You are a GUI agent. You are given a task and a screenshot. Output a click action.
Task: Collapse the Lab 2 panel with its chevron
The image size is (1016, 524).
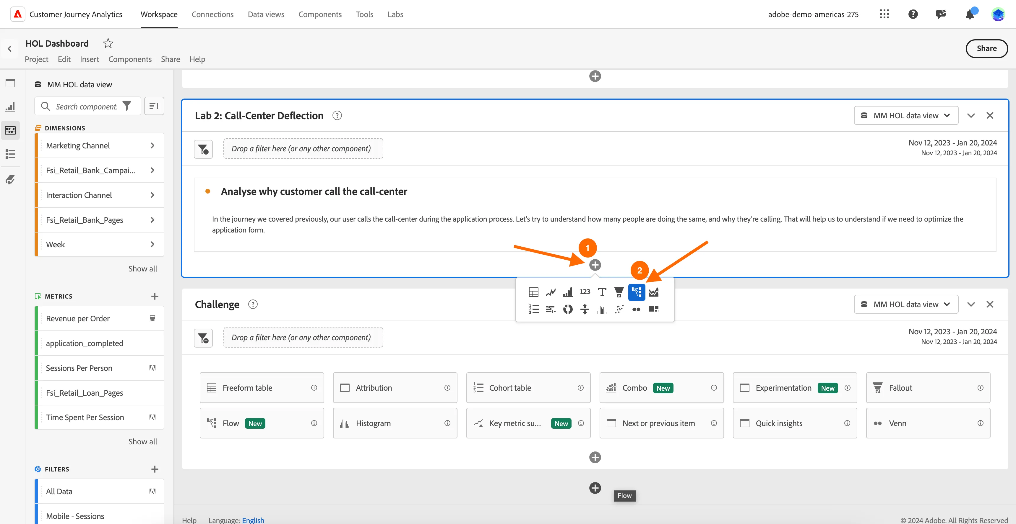971,115
